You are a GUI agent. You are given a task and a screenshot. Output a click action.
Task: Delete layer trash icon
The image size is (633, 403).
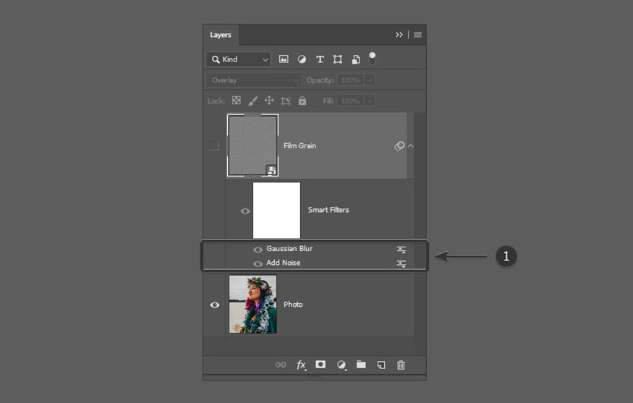(x=401, y=365)
